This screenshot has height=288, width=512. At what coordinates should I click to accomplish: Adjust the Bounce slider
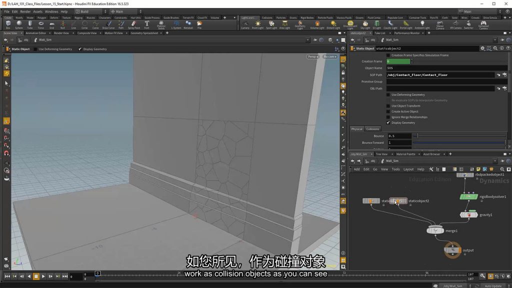point(460,136)
